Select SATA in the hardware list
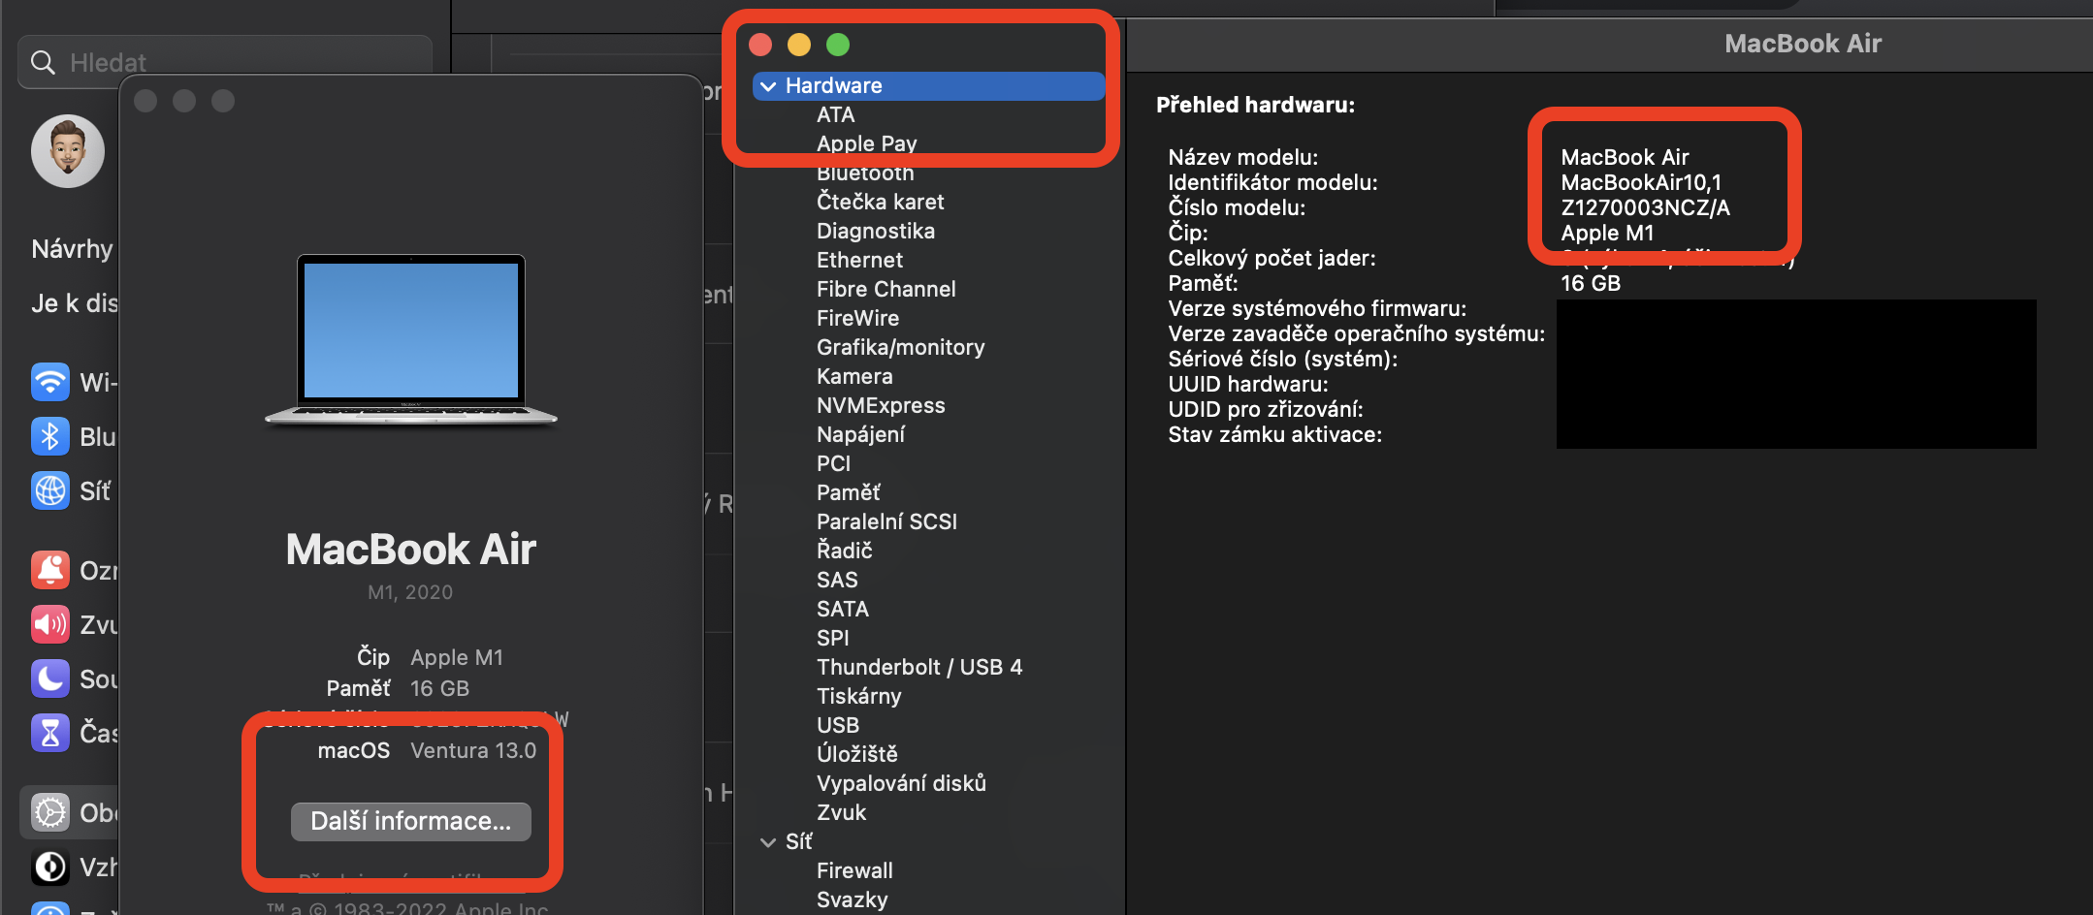The width and height of the screenshot is (2093, 915). (843, 609)
